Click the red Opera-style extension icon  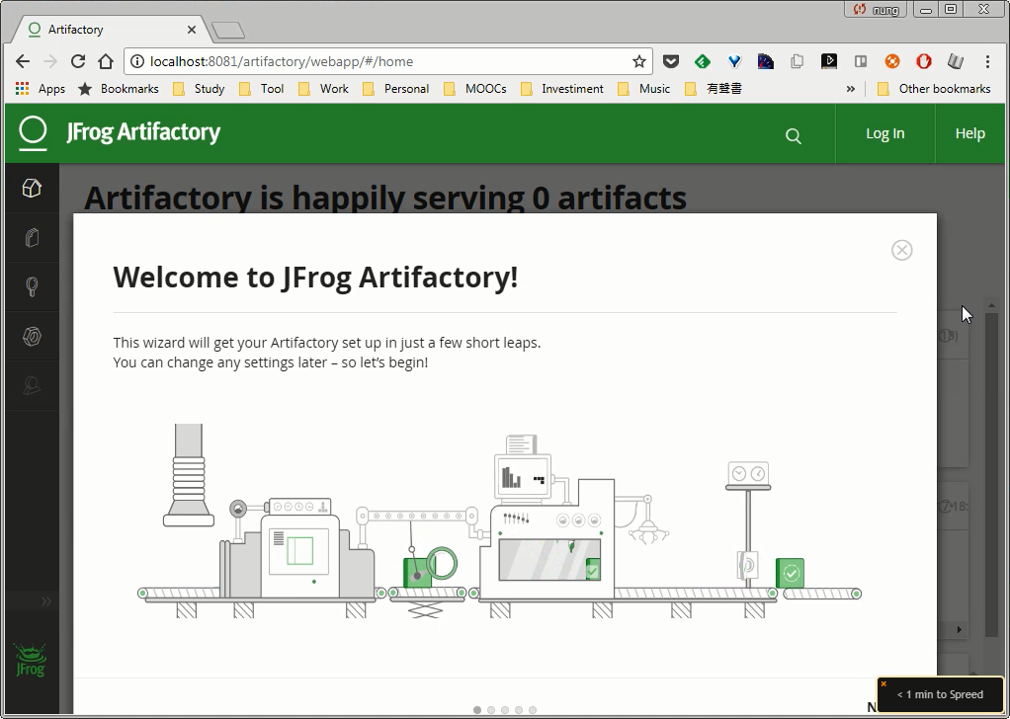click(924, 61)
